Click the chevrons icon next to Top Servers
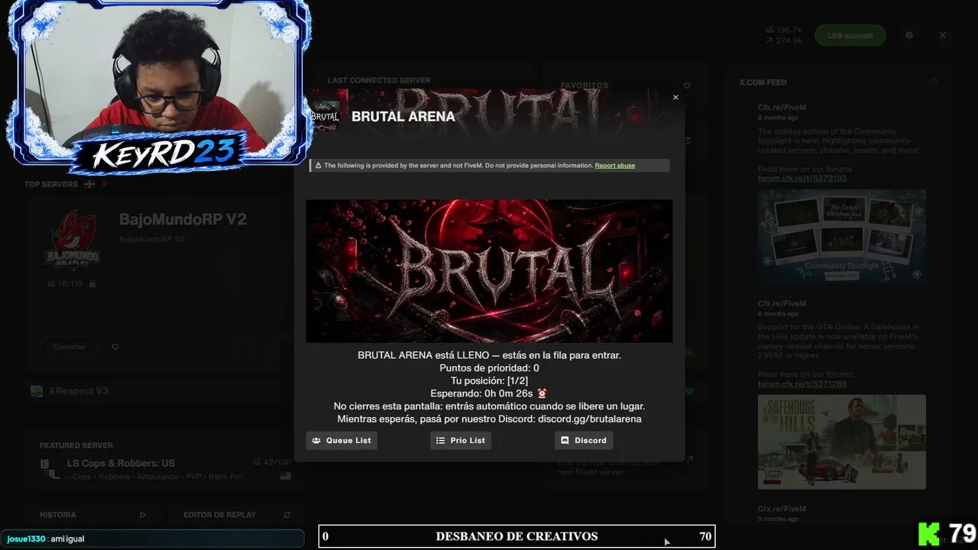Viewport: 978px width, 550px height. [x=105, y=184]
